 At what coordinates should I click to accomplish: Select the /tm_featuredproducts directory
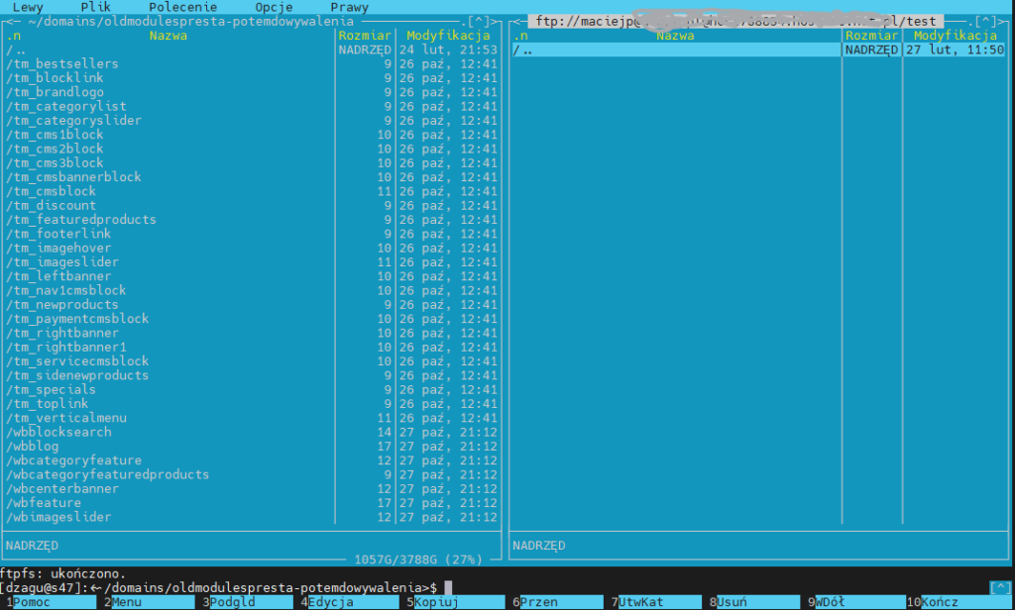(252, 220)
